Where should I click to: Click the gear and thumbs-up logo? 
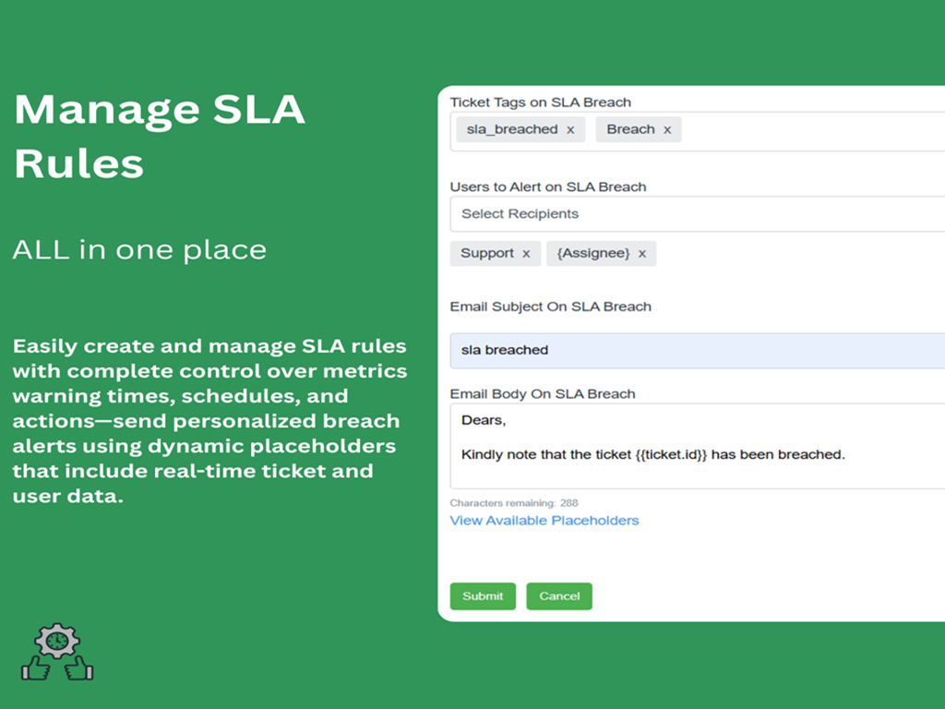[x=57, y=653]
